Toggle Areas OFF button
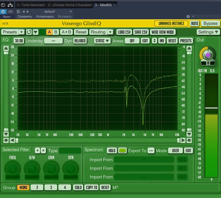 point(132,41)
